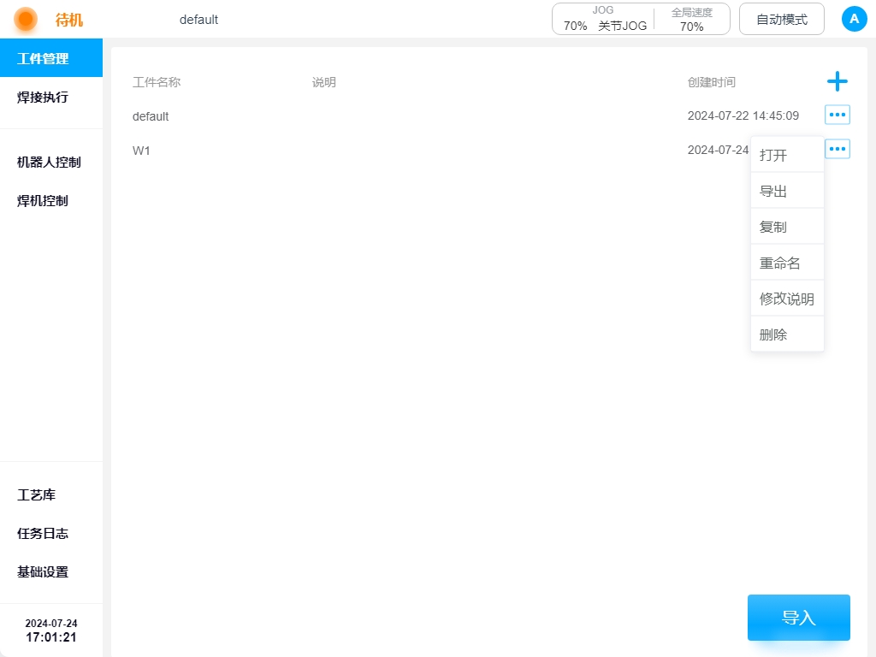Click the orange status indicator icon

pyautogui.click(x=26, y=19)
